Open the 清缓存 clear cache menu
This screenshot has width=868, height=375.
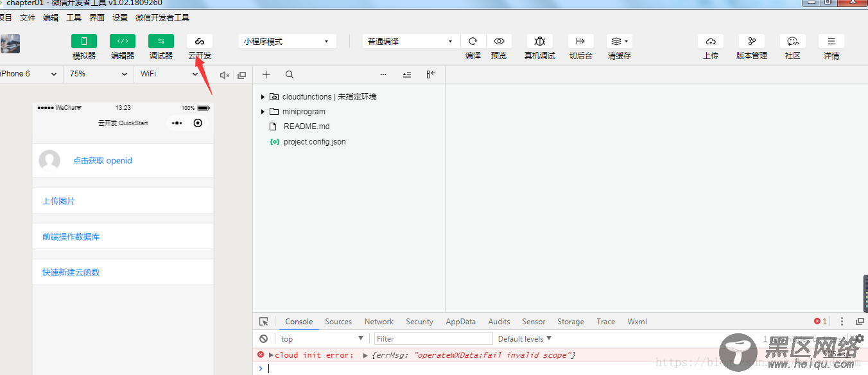[x=620, y=41]
